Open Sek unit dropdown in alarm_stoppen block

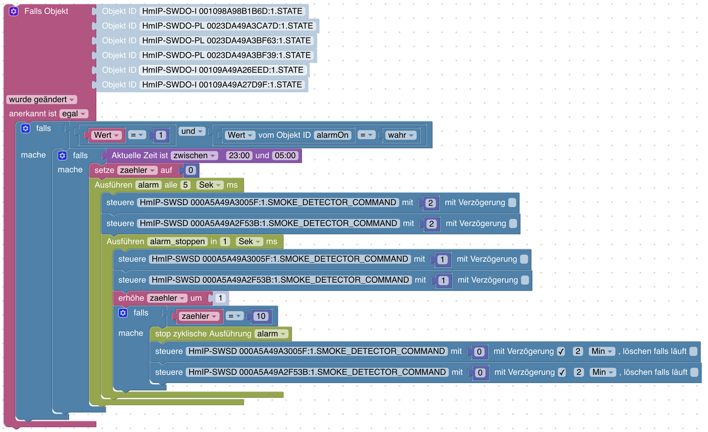(x=250, y=242)
